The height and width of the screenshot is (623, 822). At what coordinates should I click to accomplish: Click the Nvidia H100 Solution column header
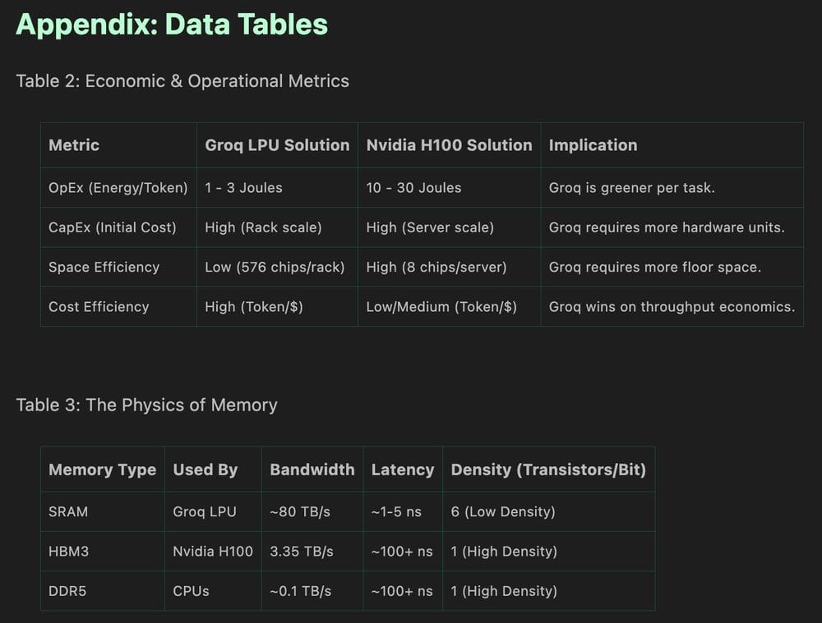[450, 145]
